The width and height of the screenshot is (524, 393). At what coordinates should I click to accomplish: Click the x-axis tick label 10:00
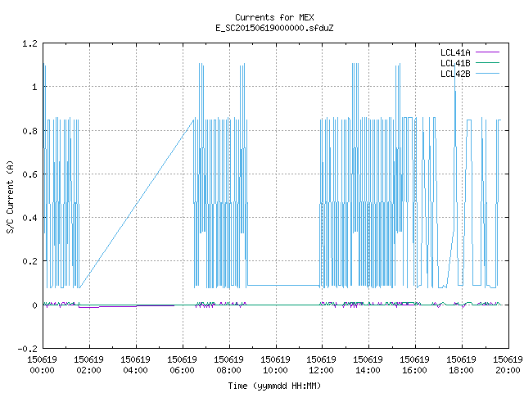[275, 370]
